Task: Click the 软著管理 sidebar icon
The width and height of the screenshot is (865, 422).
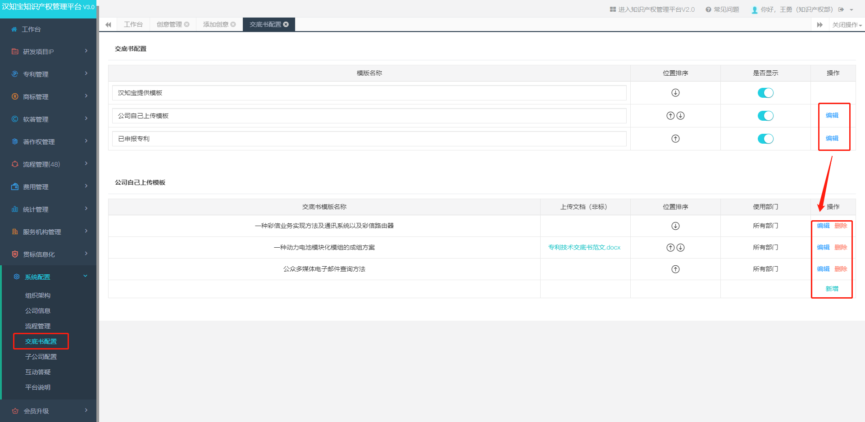Action: click(15, 119)
